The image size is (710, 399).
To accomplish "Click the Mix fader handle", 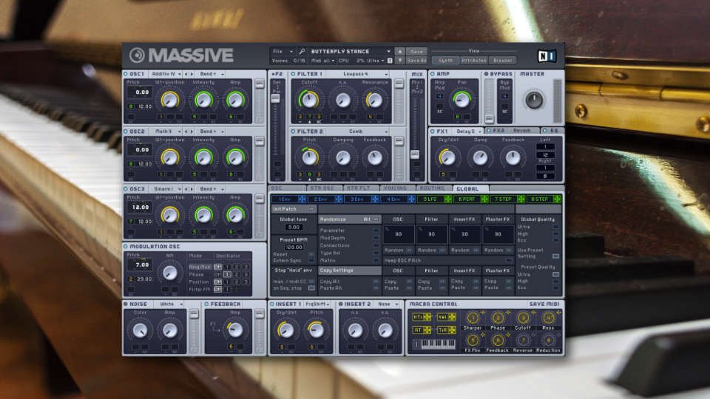I will click(x=415, y=154).
